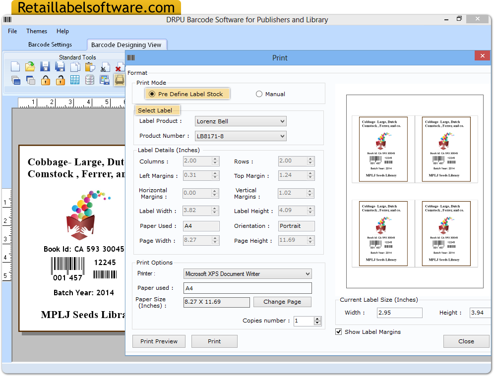This screenshot has height=376, width=494.
Task: Click the Columns value spinner
Action: [201, 161]
